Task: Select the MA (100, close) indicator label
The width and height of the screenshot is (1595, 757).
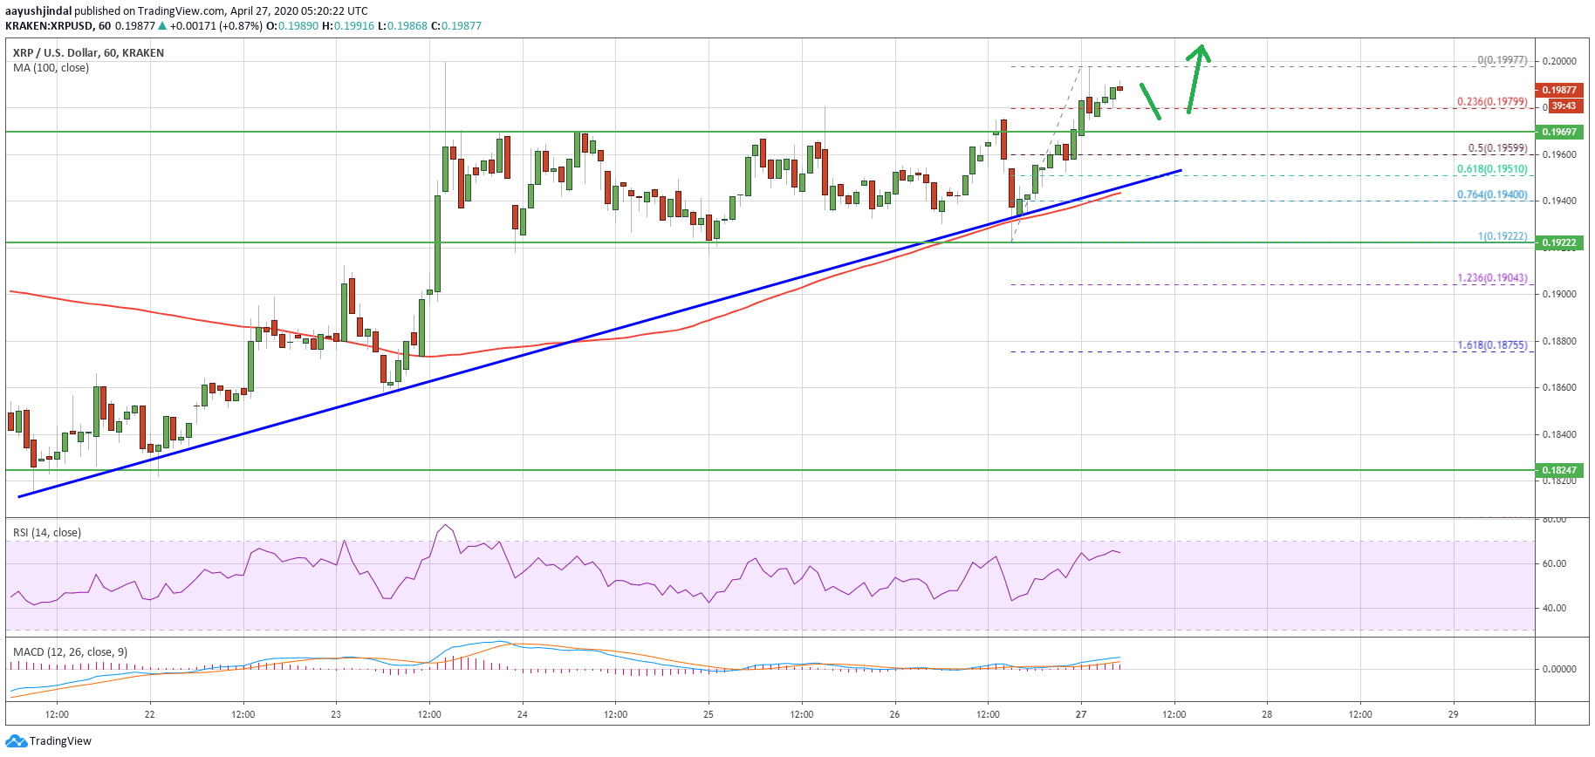Action: click(x=51, y=68)
